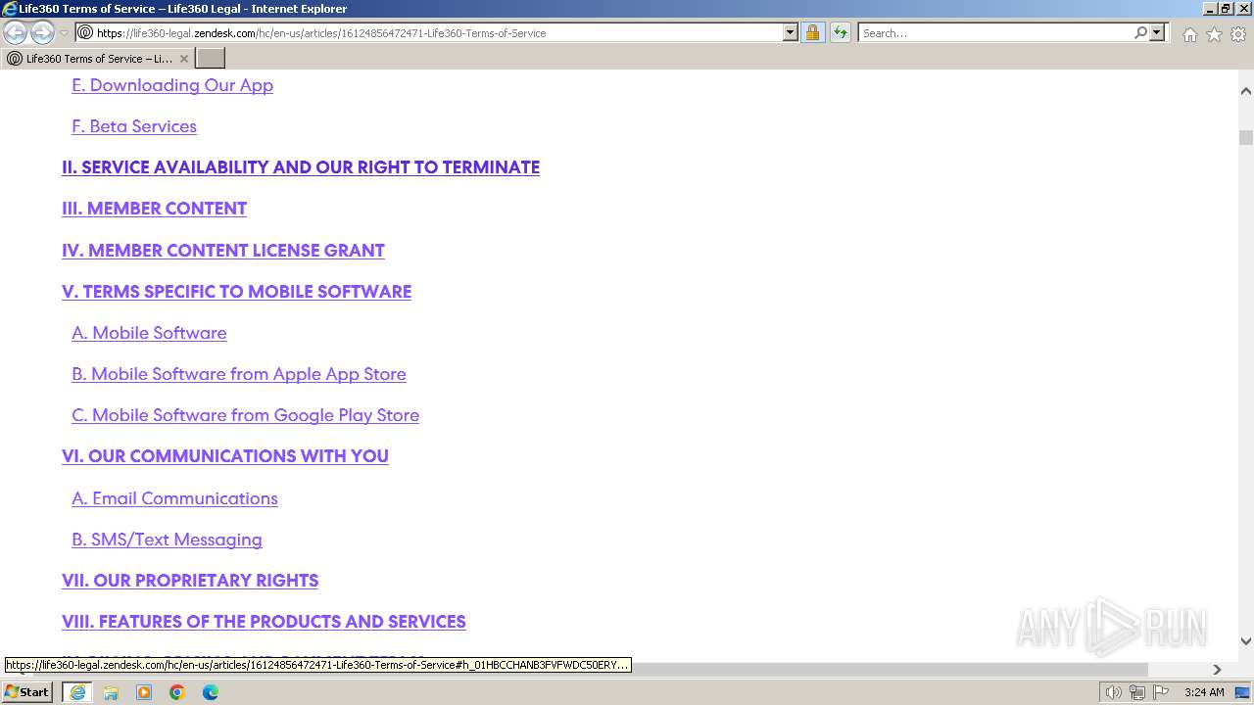Click the vertical scrollbar thumb
This screenshot has width=1254, height=705.
(x=1245, y=138)
